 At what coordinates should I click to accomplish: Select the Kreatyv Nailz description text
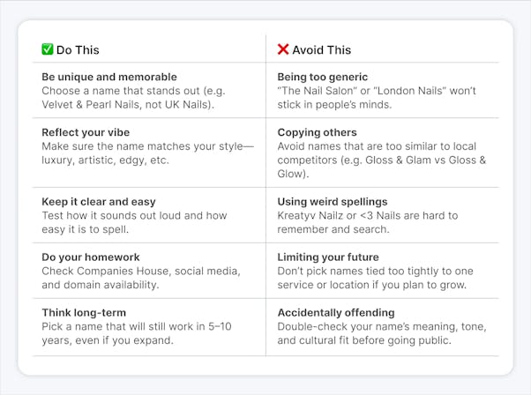click(x=368, y=222)
